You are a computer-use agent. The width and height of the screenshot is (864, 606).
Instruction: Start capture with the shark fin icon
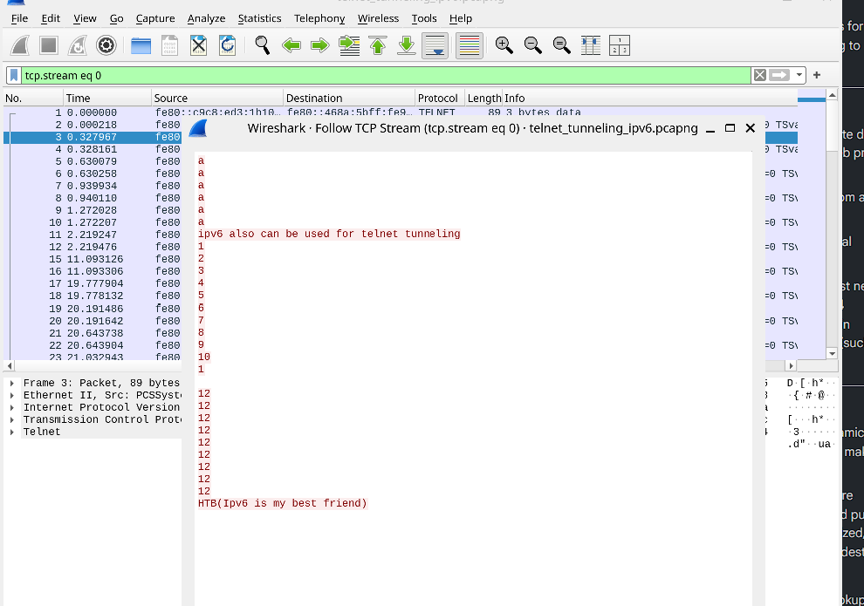coord(20,45)
